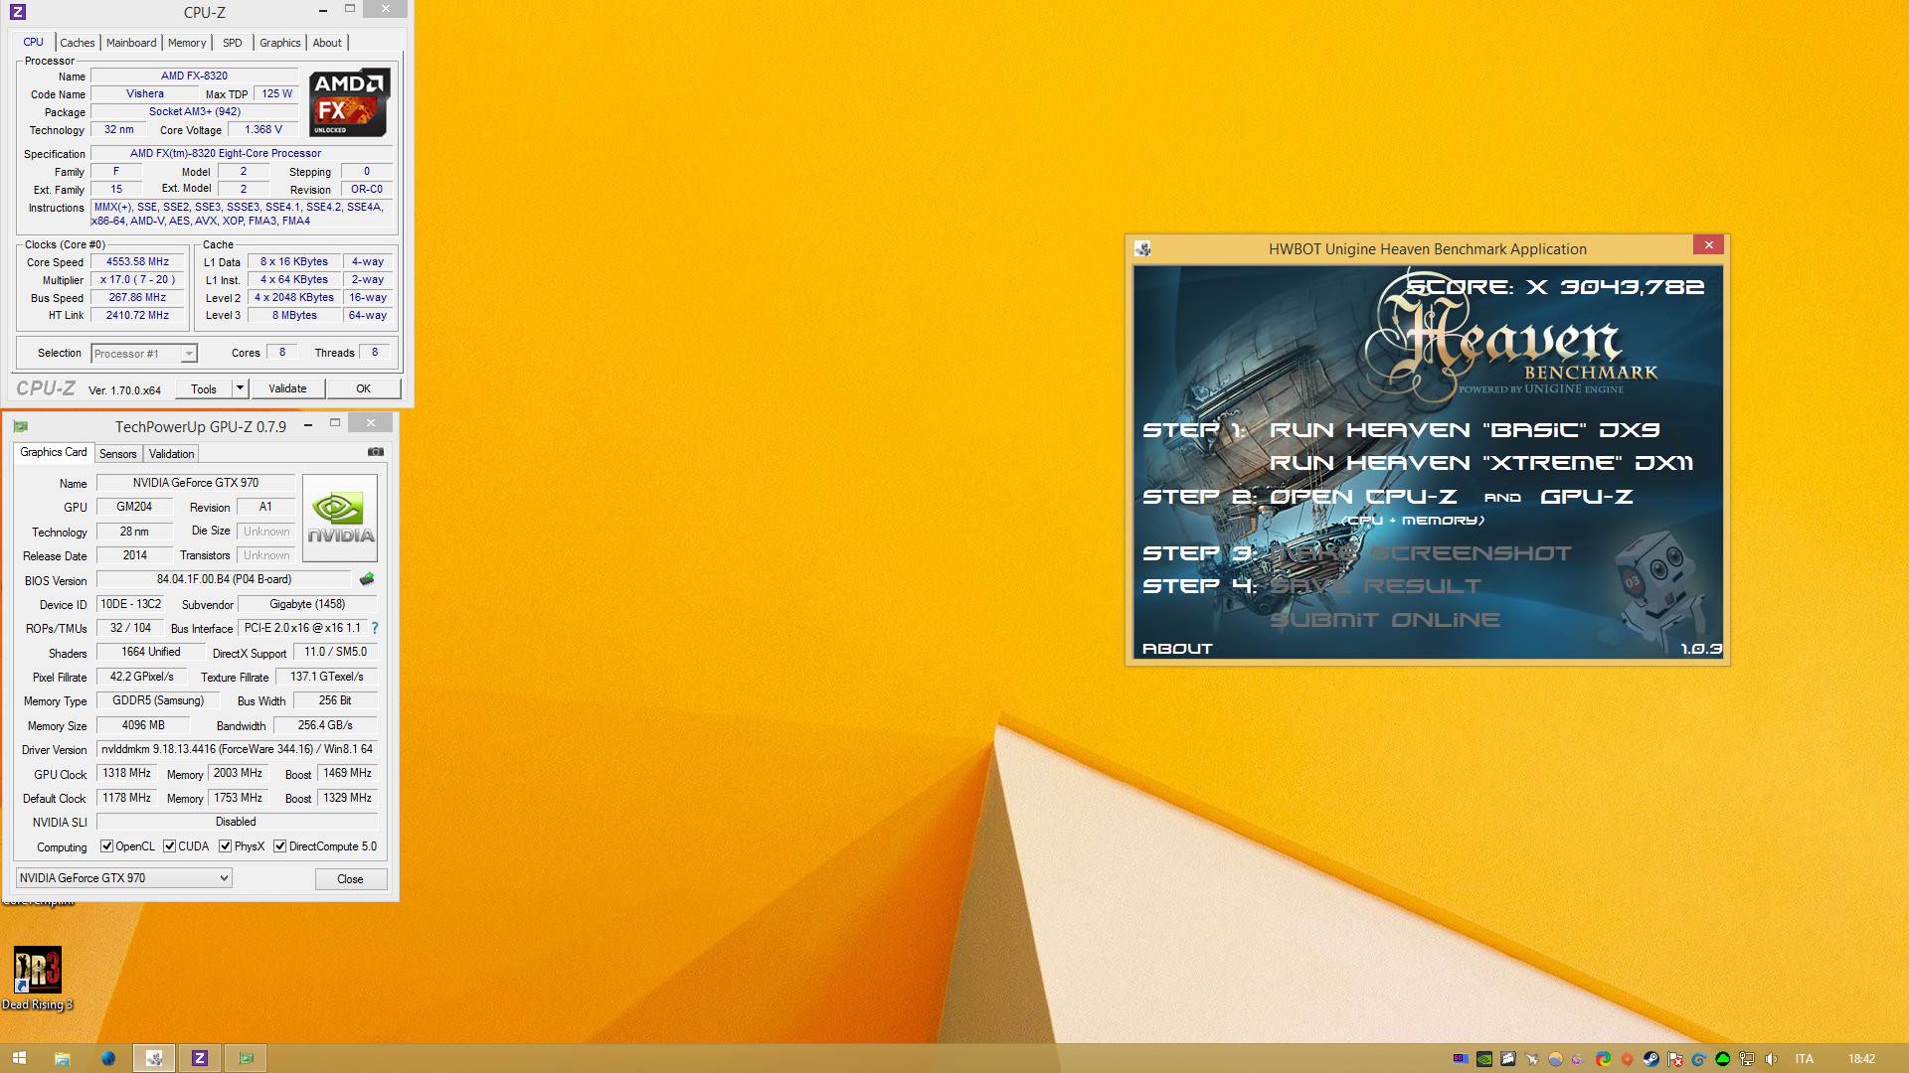The width and height of the screenshot is (1909, 1073).
Task: Open the Graphics tab in CPU-Z
Action: 279,43
